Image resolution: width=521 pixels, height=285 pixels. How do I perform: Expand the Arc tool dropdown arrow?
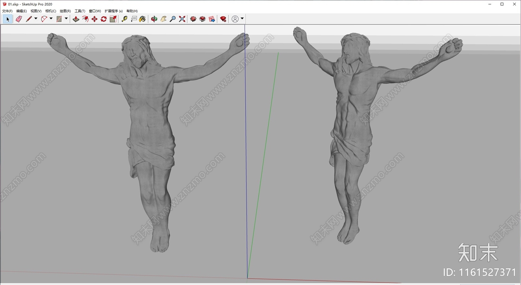coord(51,19)
